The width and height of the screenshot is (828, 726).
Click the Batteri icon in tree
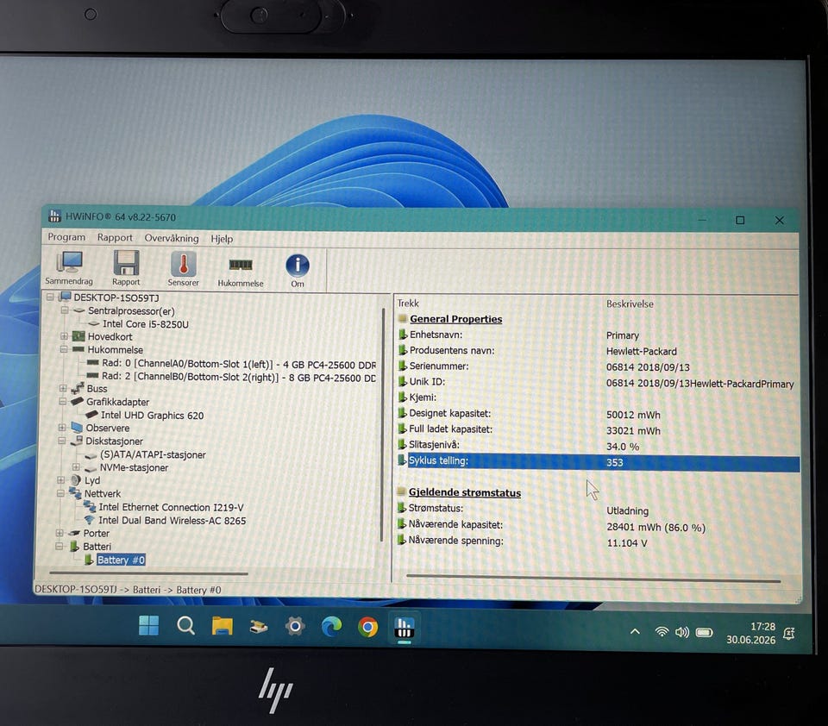74,547
